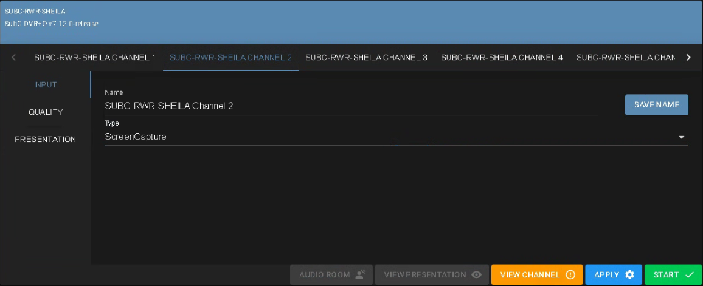Screen dimensions: 703x286
Task: Open the SUBC-RWR-SHEILA Channel 1 tab
Action: pyautogui.click(x=95, y=58)
